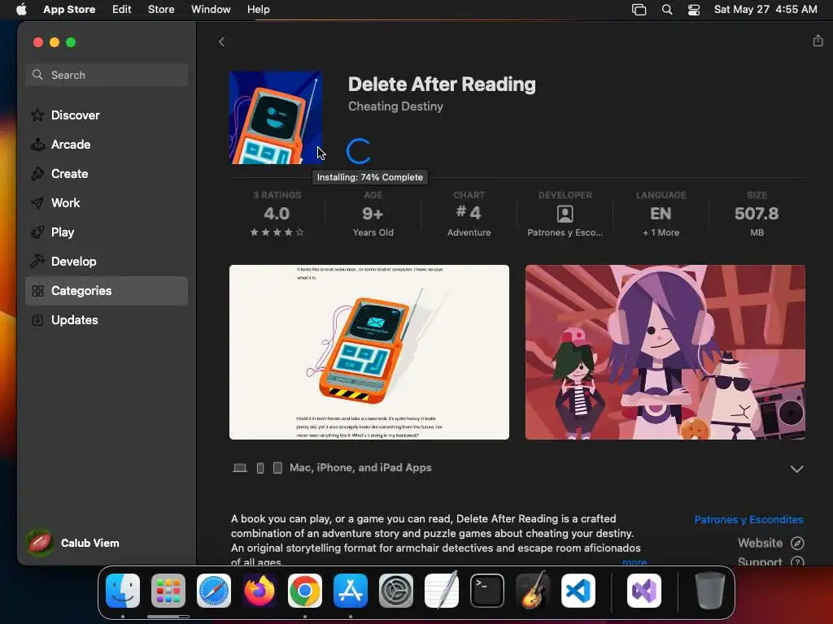Image resolution: width=833 pixels, height=624 pixels.
Task: Open the Help menu
Action: tap(258, 9)
